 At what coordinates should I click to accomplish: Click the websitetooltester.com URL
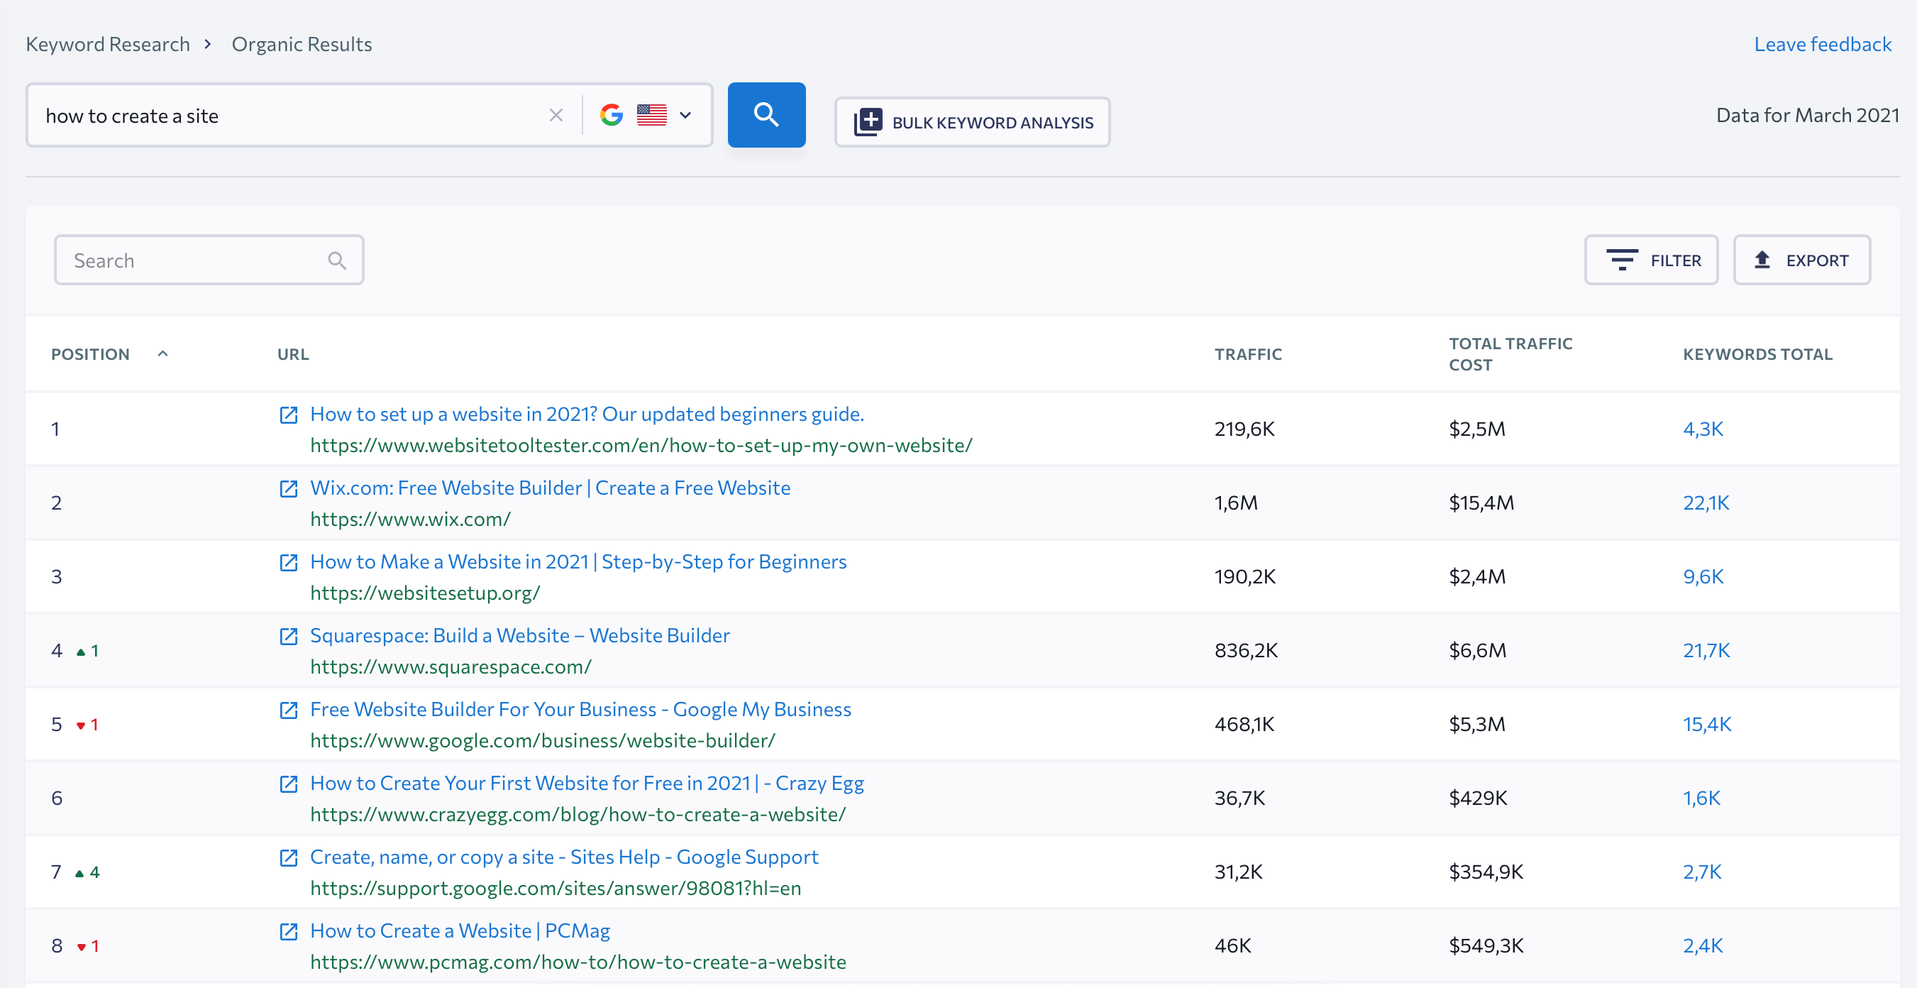click(641, 445)
